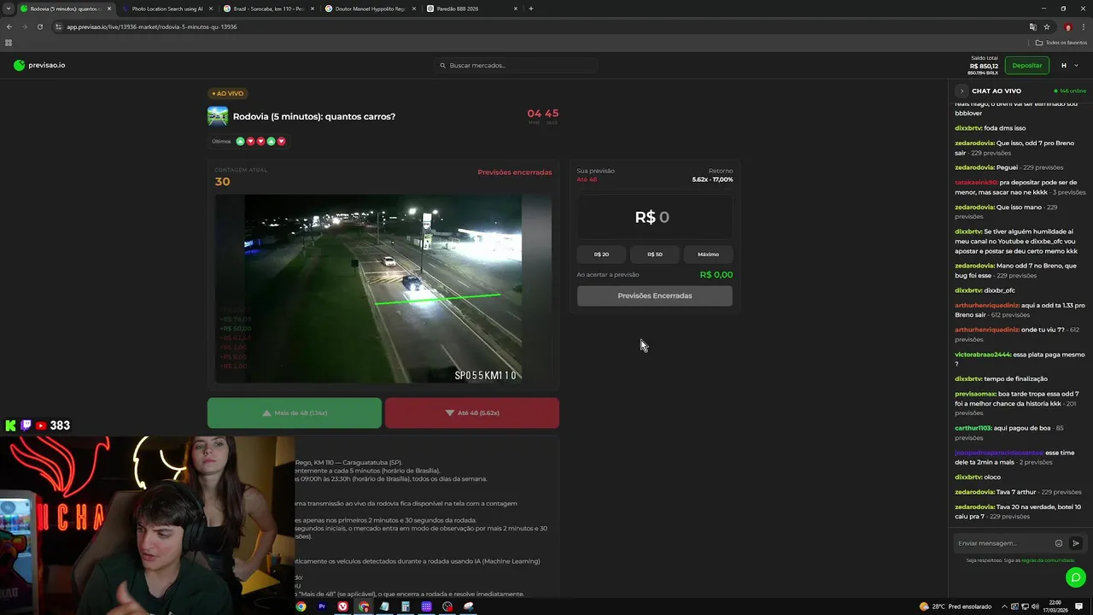This screenshot has width=1093, height=615.
Task: Switch to the Doutor Manoel Hyppolito tab
Action: (371, 9)
